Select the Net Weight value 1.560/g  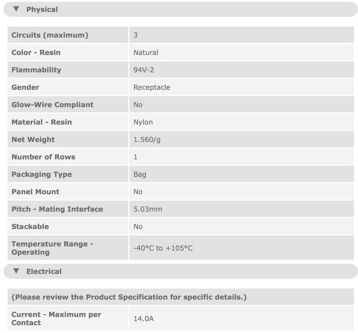147,139
